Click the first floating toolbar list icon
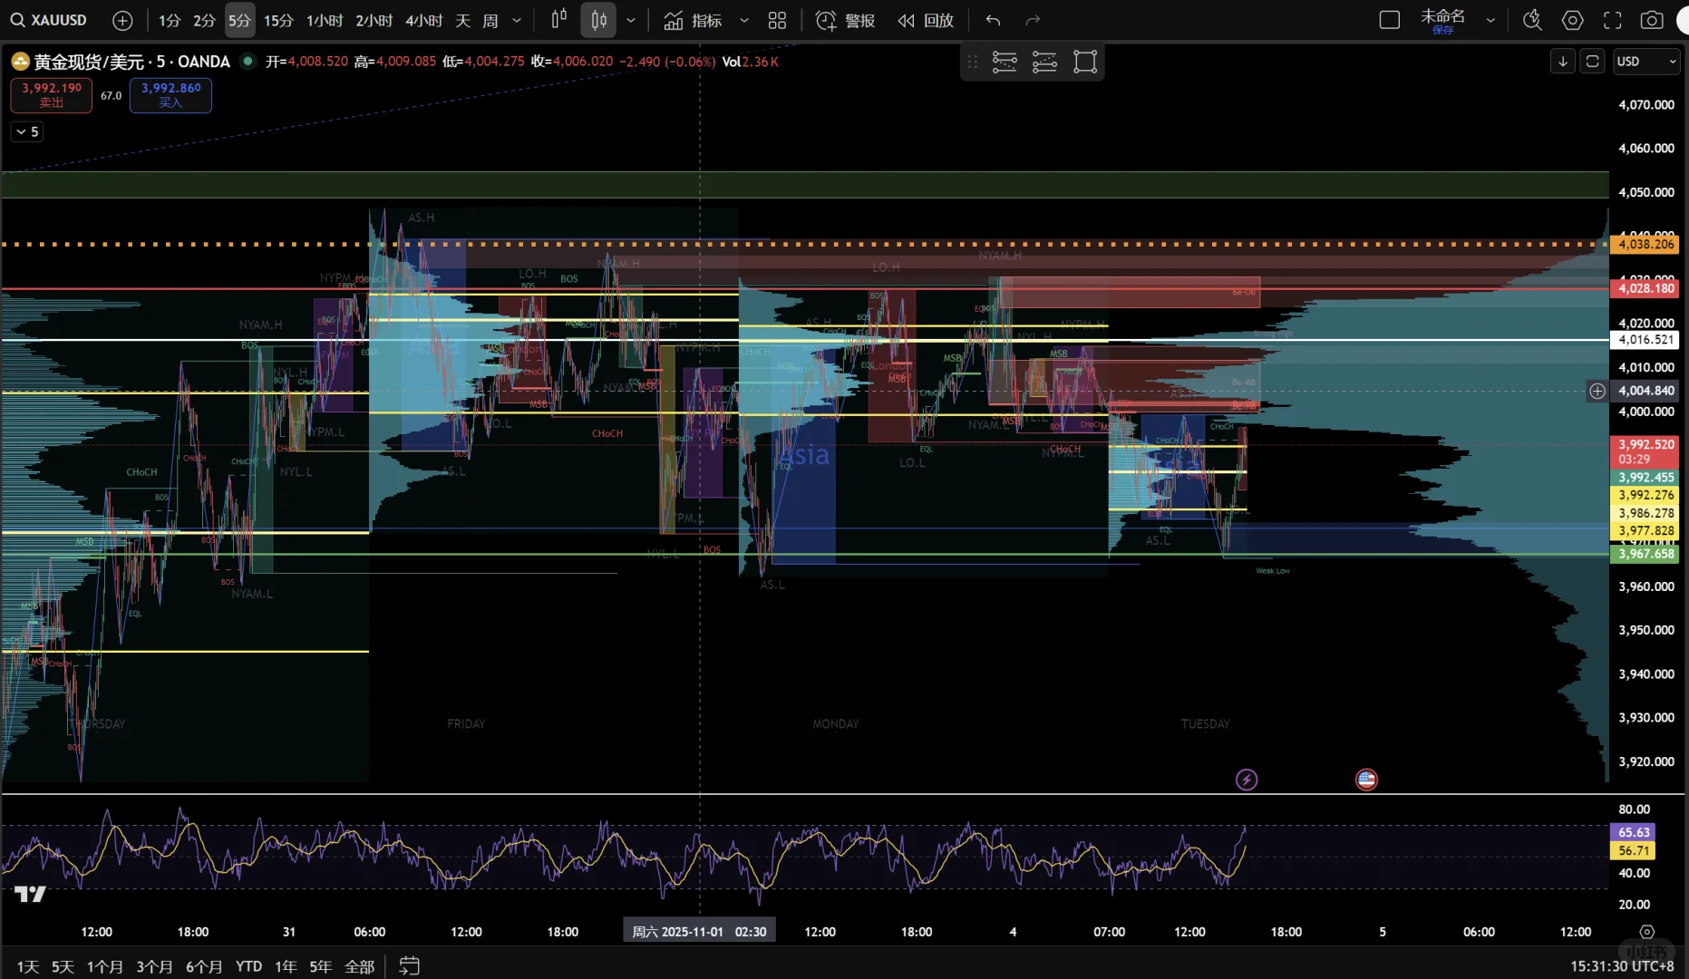This screenshot has height=979, width=1689. 1005,62
